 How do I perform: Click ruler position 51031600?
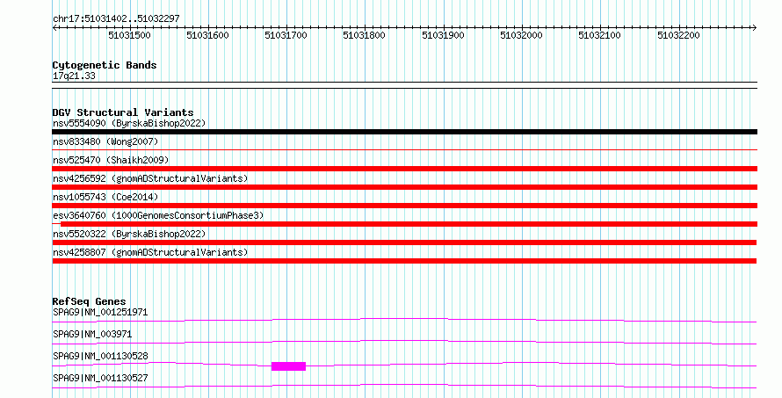pyautogui.click(x=208, y=35)
